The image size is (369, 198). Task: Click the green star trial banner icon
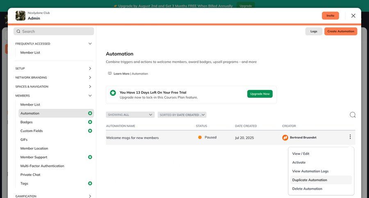click(113, 93)
